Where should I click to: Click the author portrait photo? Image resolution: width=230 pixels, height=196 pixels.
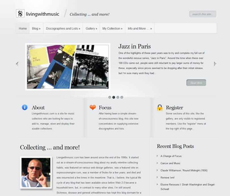(36, 172)
